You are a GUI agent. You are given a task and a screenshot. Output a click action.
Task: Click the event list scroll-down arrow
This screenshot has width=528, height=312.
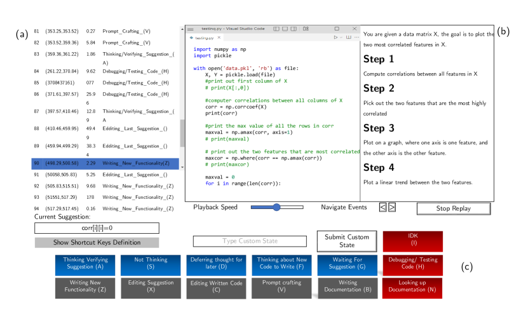point(182,167)
